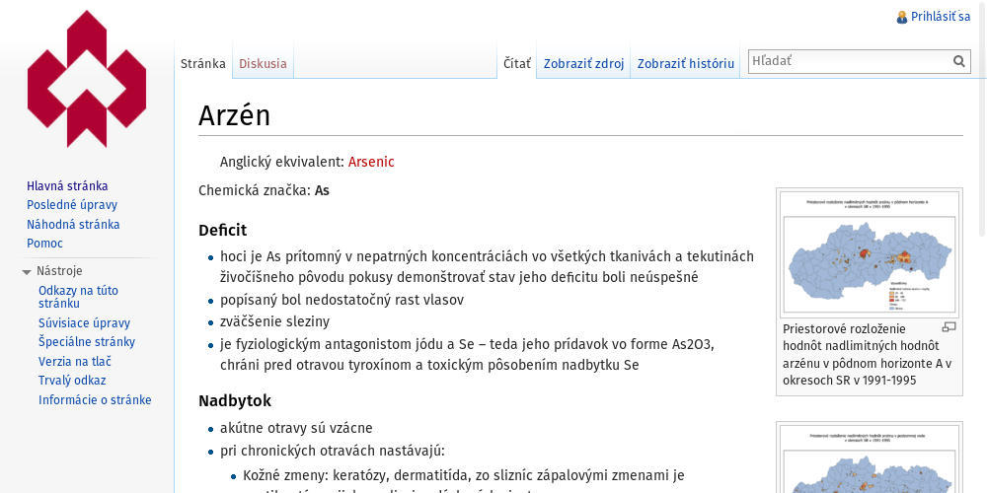Open Náhodná stránka link
The image size is (987, 493).
coord(73,224)
